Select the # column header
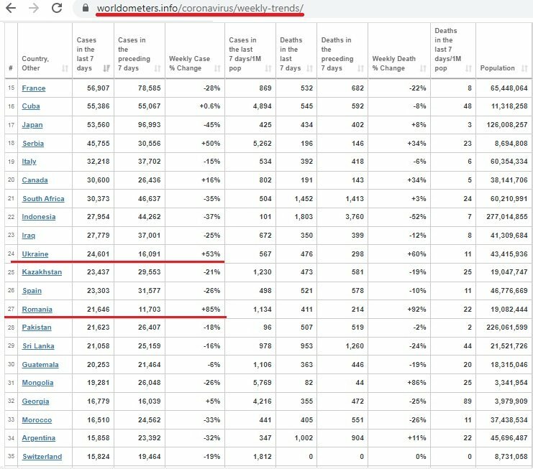Viewport: 533px width, 469px height. (11, 68)
